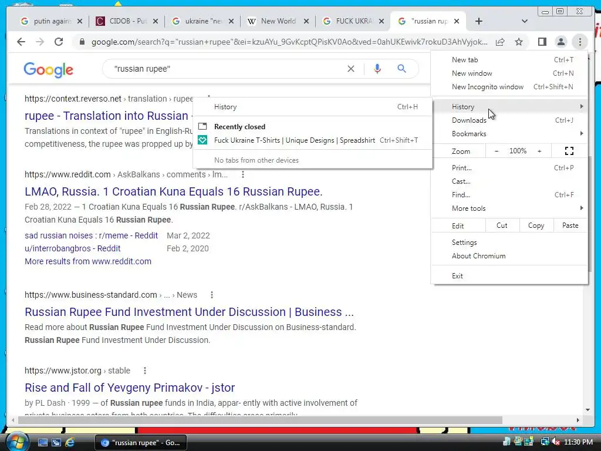Click the horizontal scrollbar thumb
Screen dimensions: 601x451
click(x=260, y=420)
